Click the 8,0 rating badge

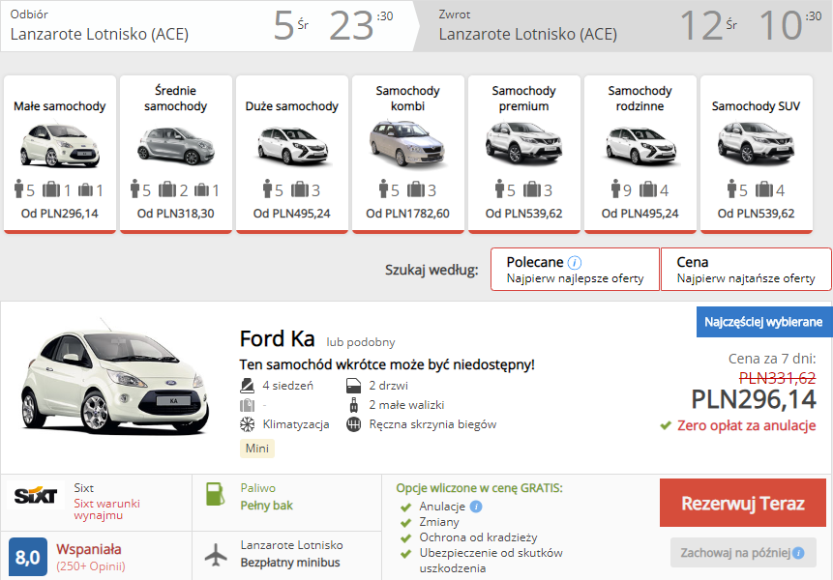click(x=28, y=558)
